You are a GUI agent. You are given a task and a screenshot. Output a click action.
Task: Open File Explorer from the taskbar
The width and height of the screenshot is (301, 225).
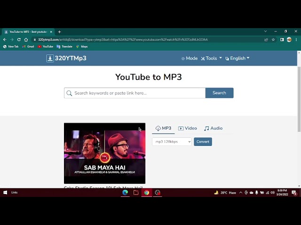tap(136, 193)
